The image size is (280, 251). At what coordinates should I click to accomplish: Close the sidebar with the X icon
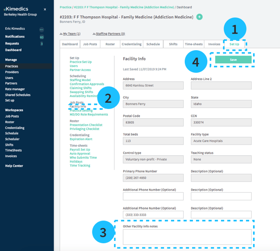tap(45, 9)
